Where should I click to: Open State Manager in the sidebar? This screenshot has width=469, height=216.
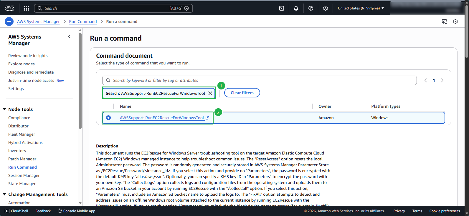pos(22,184)
